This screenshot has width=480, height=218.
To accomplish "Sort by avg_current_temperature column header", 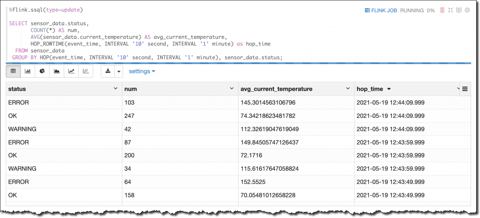I will coord(277,89).
